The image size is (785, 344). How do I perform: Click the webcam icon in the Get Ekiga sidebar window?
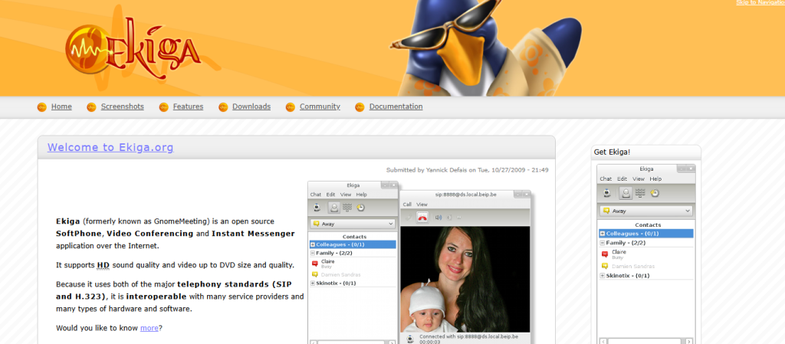coord(606,192)
